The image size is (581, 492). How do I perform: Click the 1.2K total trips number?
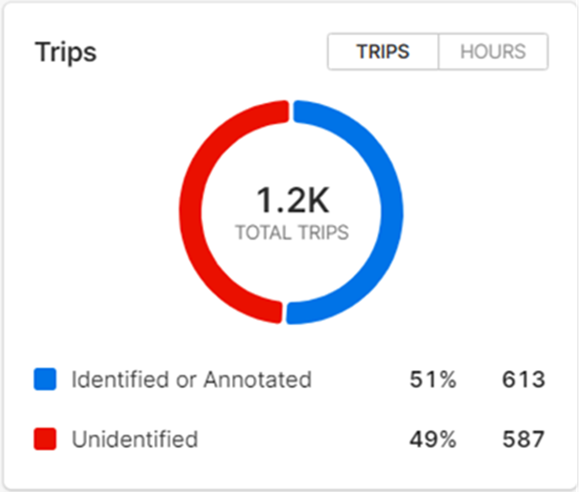[292, 201]
